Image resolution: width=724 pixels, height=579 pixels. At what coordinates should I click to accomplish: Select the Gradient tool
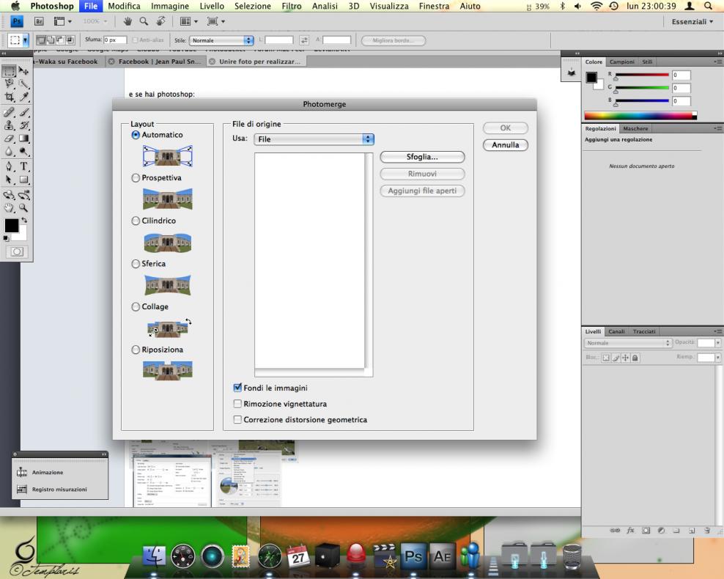tap(24, 138)
